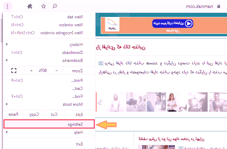Decrease zoom with the minus button
The height and width of the screenshot is (149, 227).
(x=57, y=71)
